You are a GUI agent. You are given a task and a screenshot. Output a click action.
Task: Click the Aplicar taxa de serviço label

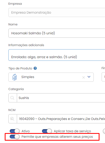coord(72,131)
